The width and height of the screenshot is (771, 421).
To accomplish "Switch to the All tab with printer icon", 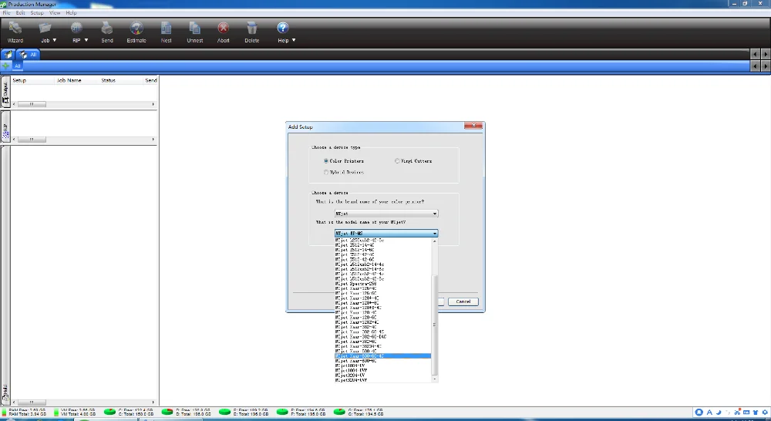I will (29, 55).
